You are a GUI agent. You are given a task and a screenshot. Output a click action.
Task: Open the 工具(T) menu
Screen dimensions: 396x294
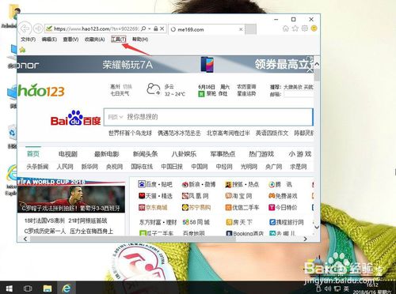119,40
